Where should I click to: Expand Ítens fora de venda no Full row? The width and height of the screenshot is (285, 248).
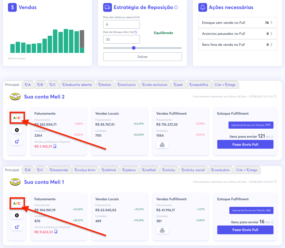tap(238, 44)
